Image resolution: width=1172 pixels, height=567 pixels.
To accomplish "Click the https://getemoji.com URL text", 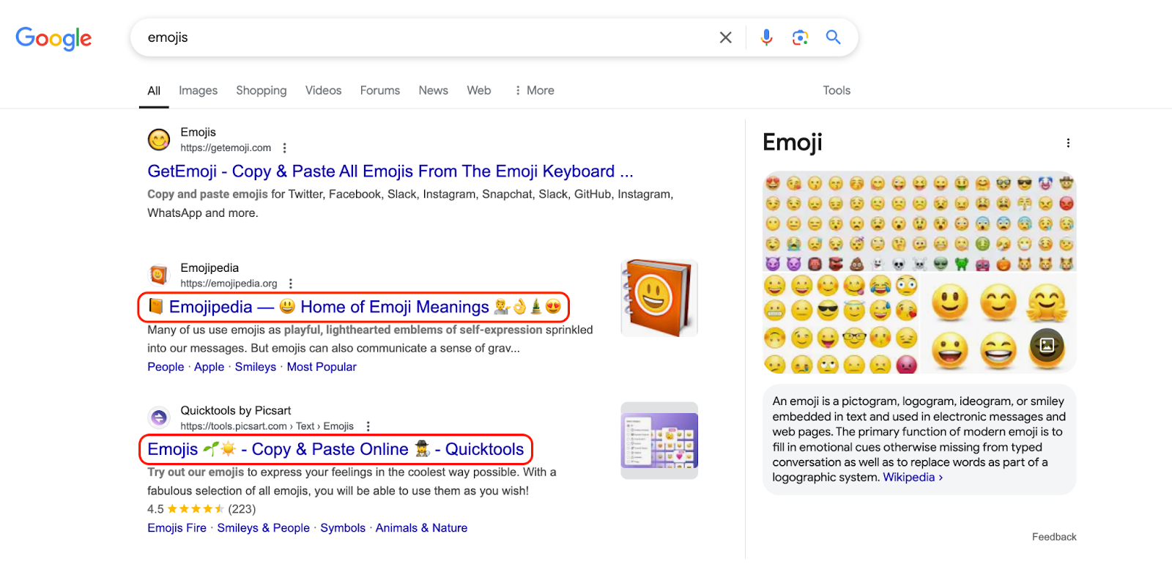I will [x=226, y=148].
